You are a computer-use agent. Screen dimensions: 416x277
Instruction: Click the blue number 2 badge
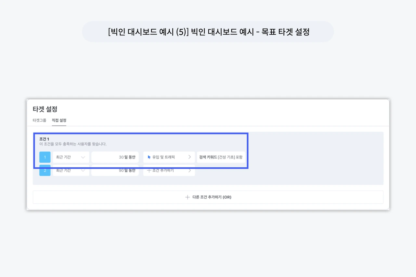pyautogui.click(x=45, y=170)
